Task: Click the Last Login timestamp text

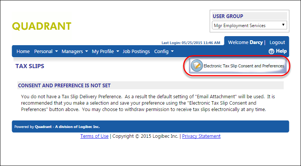Action: point(191,43)
